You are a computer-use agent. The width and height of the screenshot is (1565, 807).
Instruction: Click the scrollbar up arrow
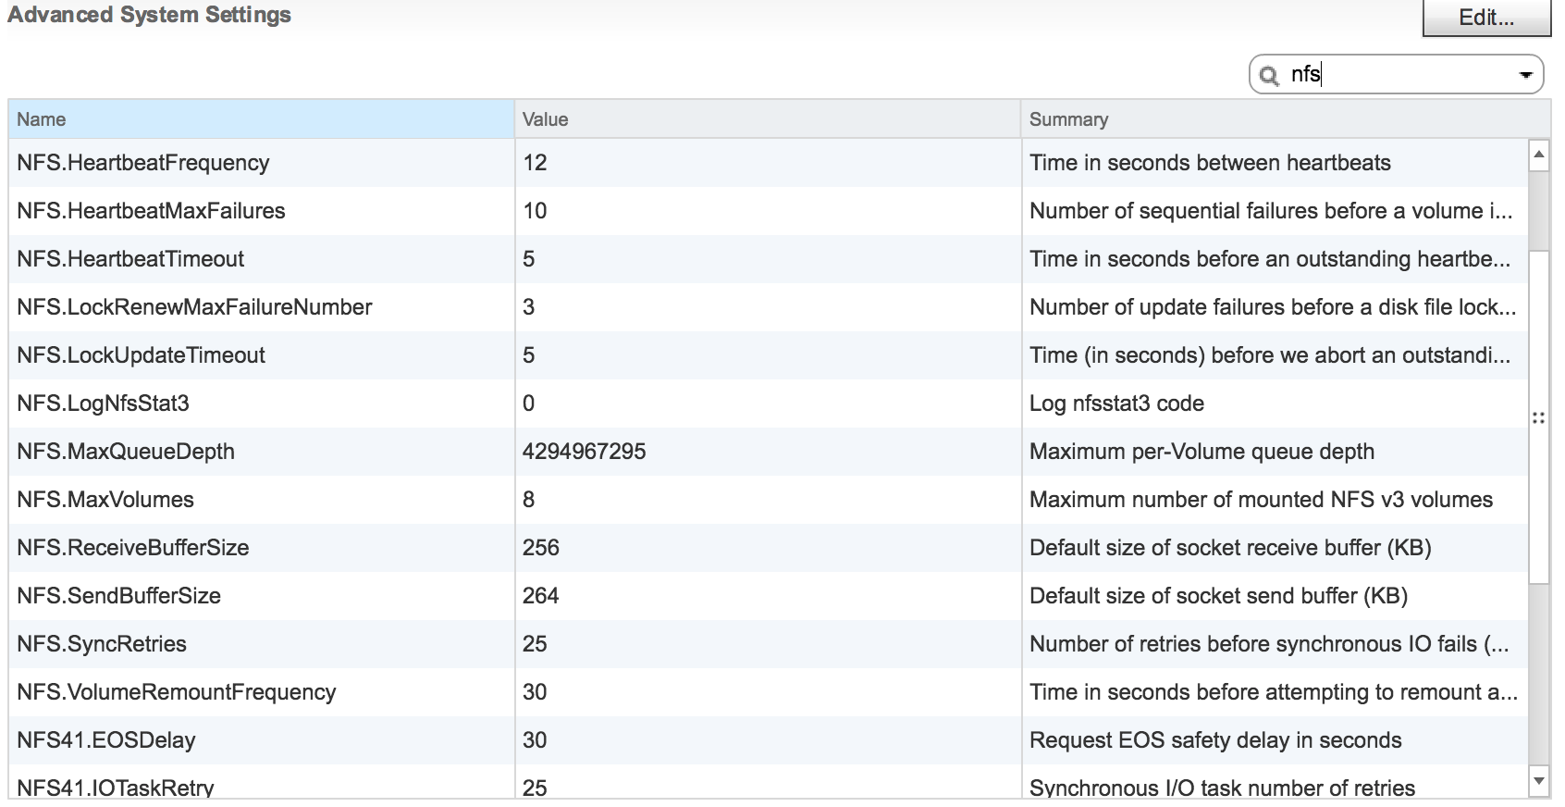click(1539, 154)
